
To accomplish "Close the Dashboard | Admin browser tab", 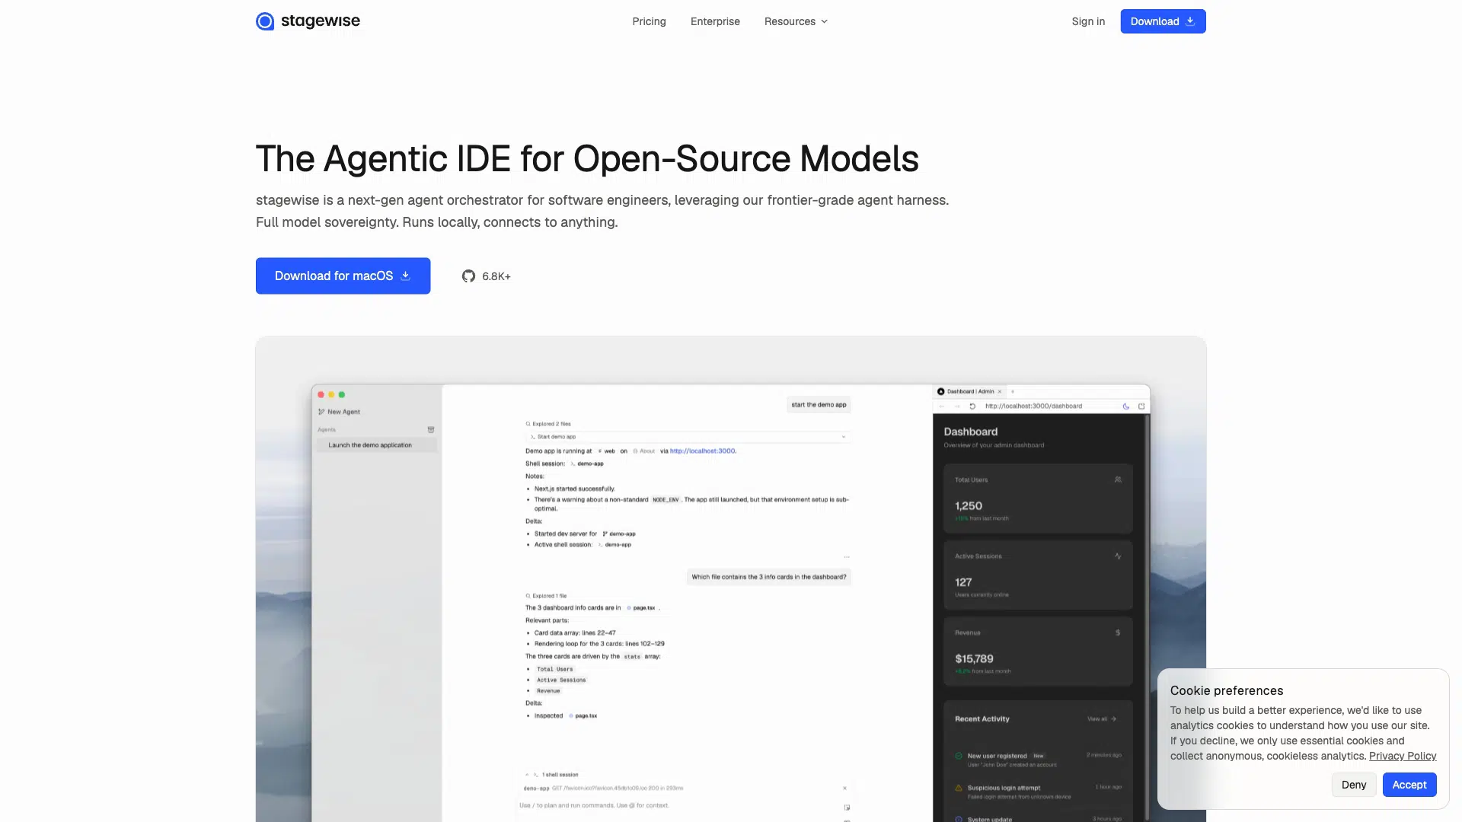I will 1000,391.
